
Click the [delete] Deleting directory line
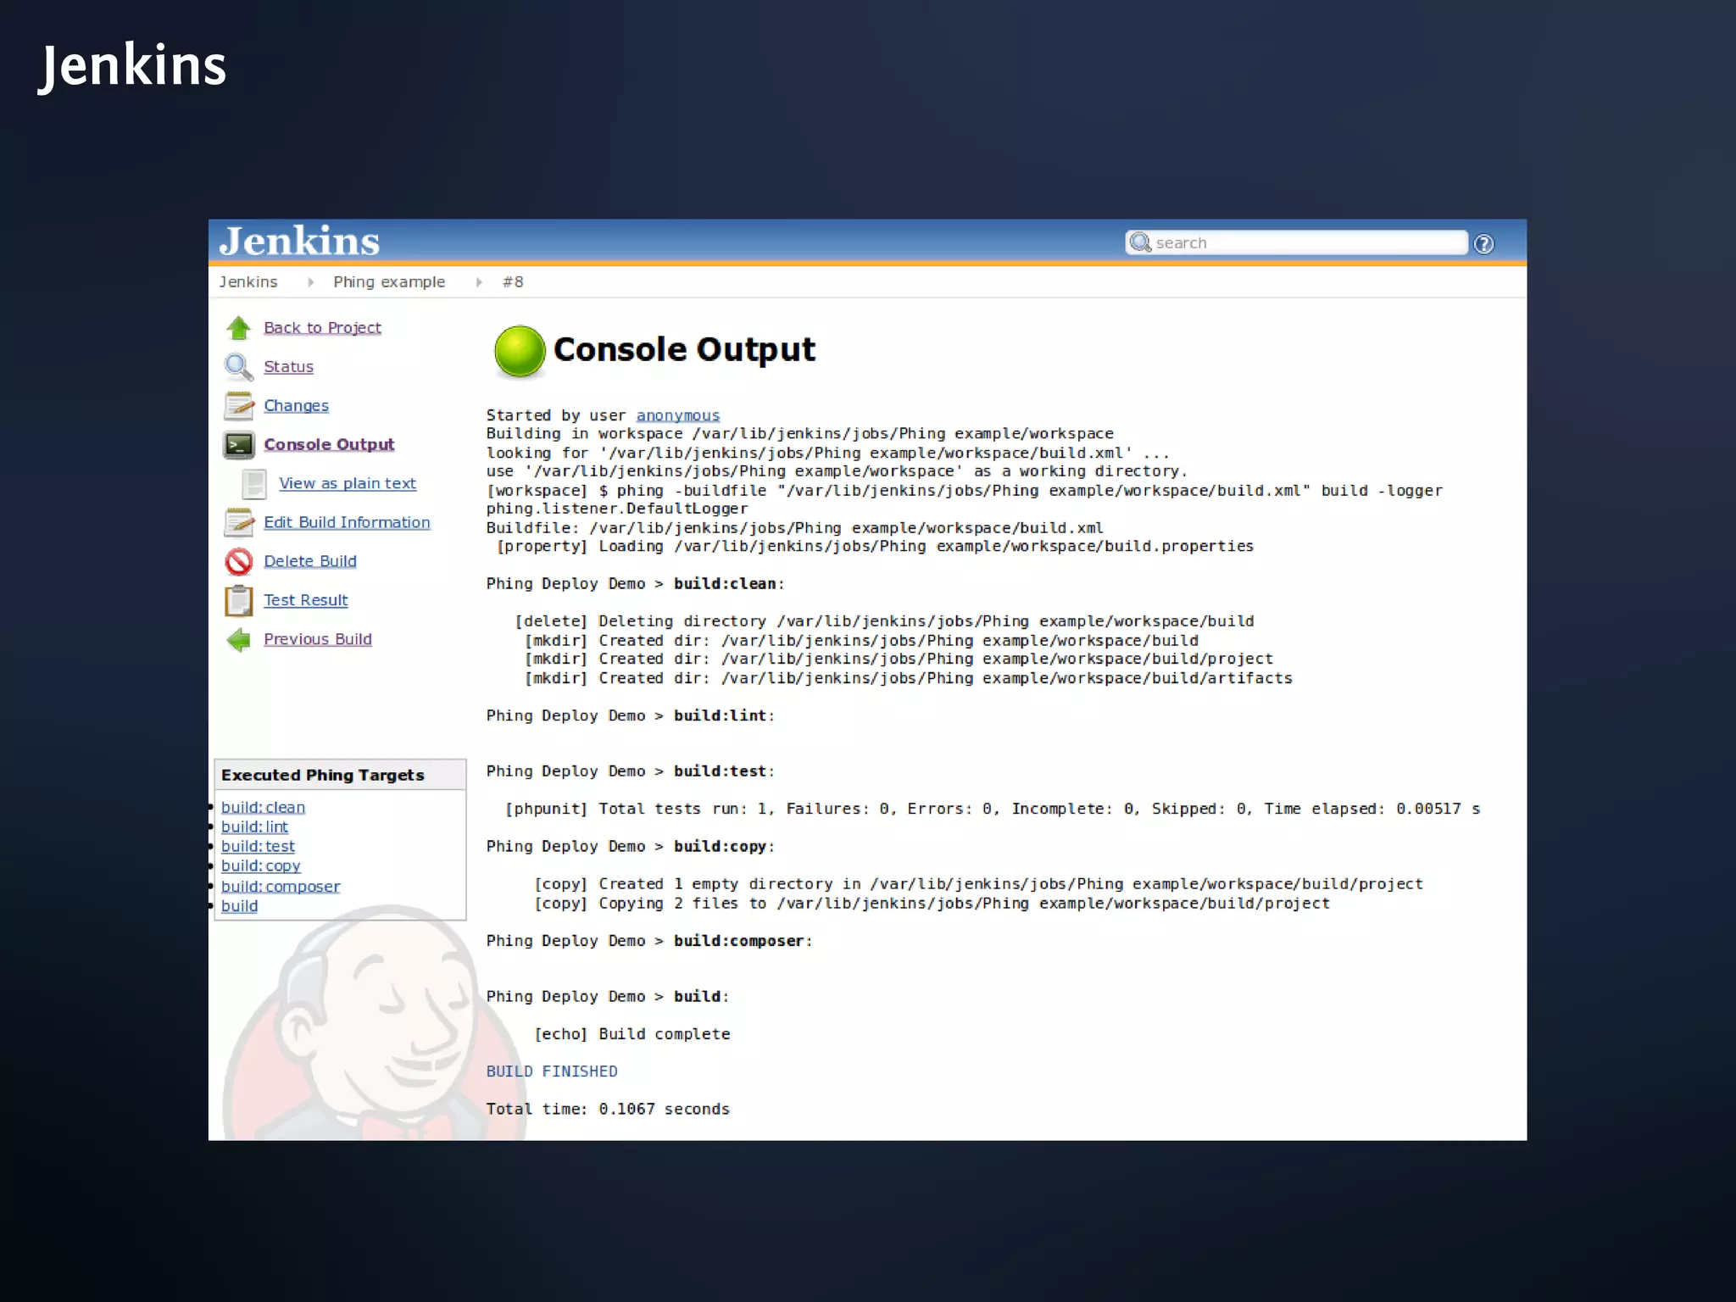point(884,621)
